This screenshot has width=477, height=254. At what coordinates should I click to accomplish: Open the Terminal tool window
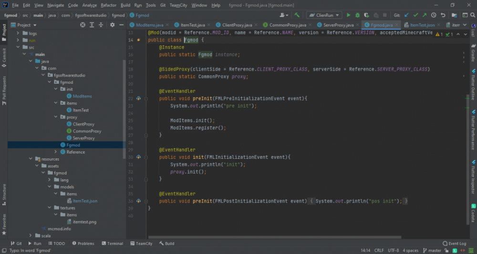tap(112, 244)
